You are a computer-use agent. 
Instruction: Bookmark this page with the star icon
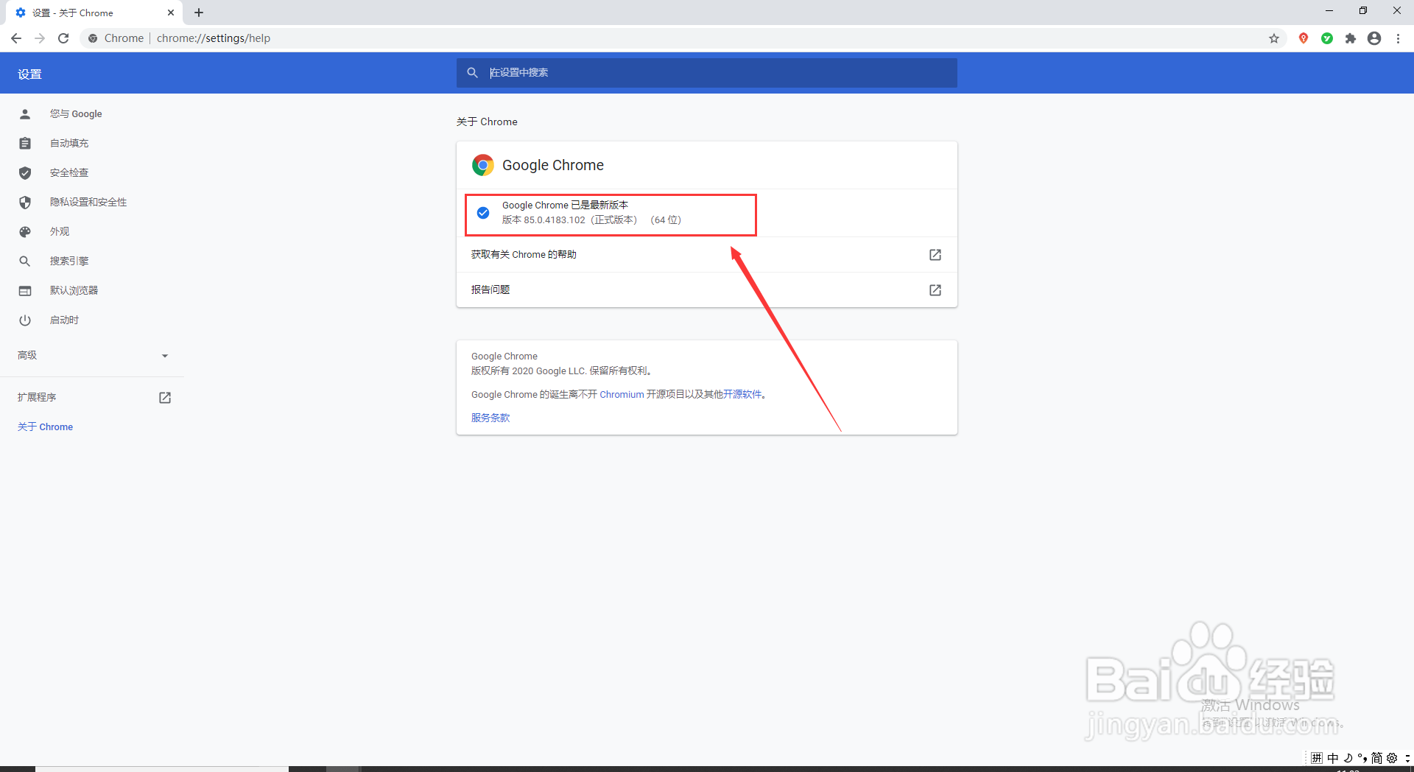[1274, 38]
